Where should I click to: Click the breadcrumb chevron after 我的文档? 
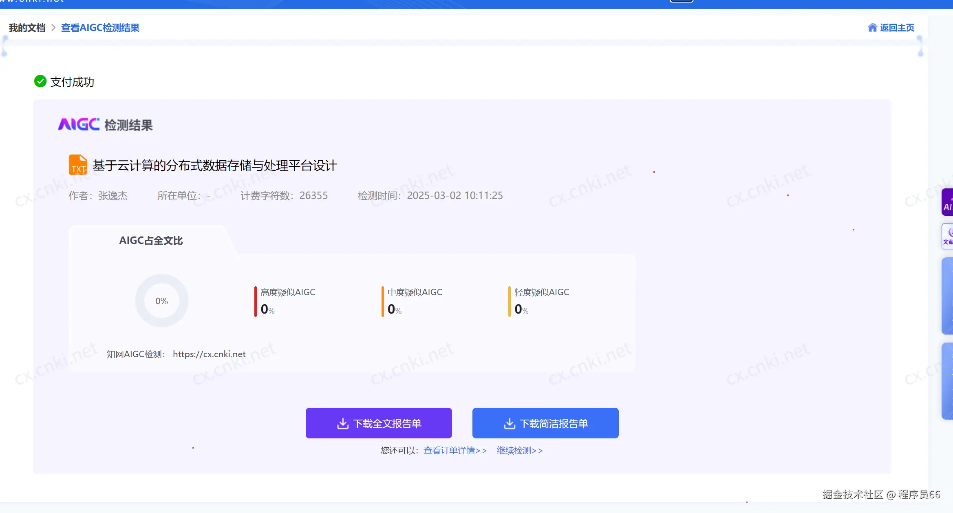[x=53, y=28]
